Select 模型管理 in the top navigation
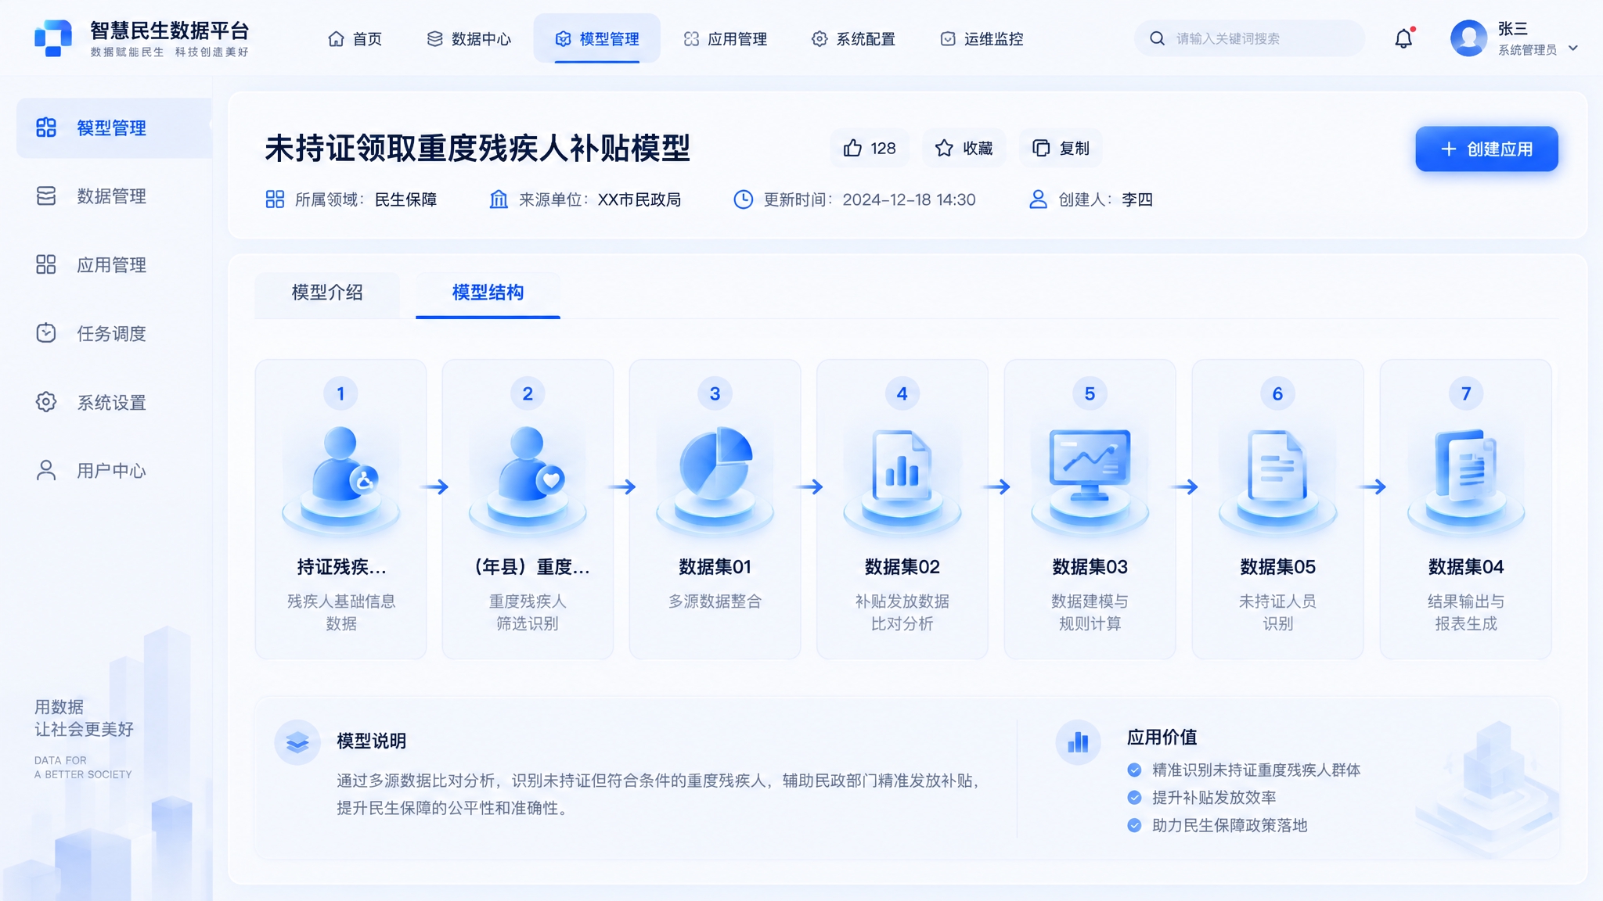 point(597,38)
